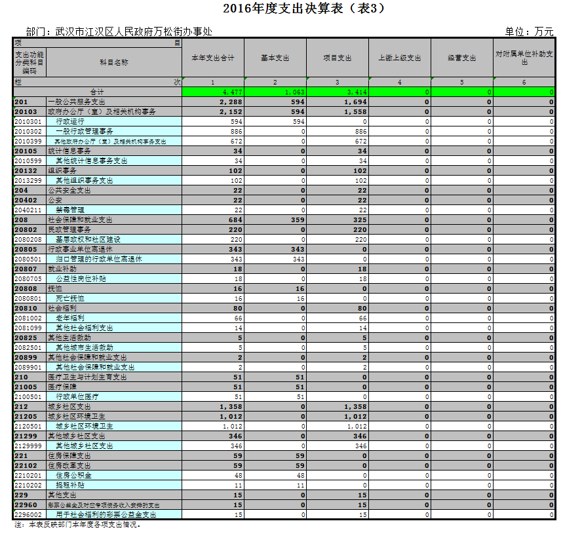Click the 项目支出 column header
Screen dimensions: 563x538
(x=337, y=58)
